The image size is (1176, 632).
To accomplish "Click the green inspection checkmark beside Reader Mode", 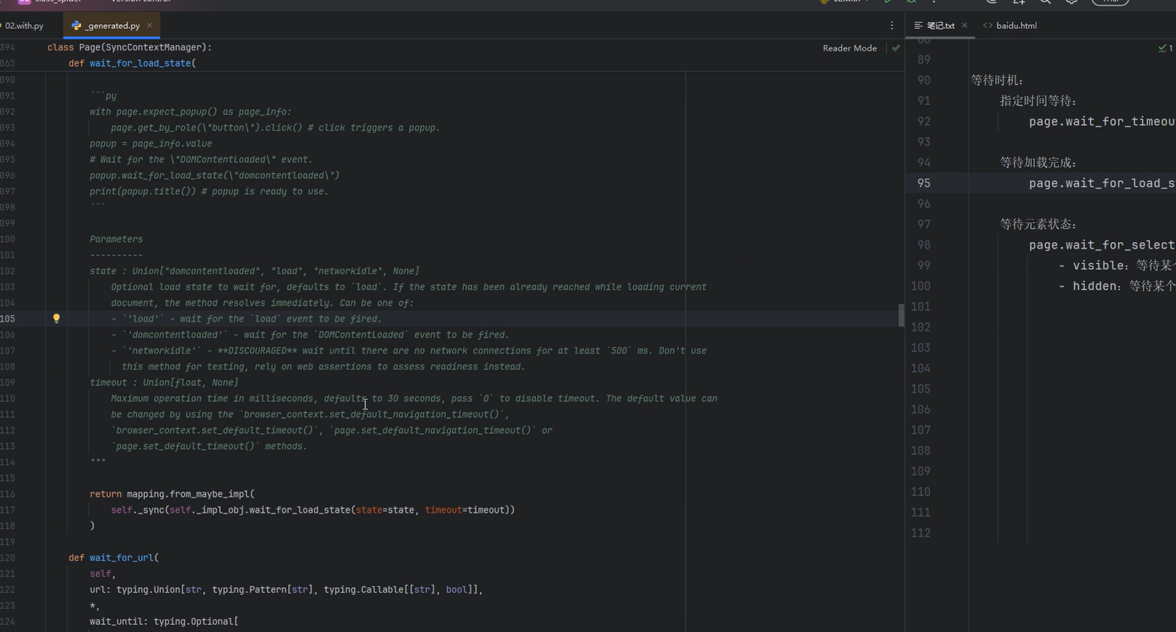I will click(896, 48).
